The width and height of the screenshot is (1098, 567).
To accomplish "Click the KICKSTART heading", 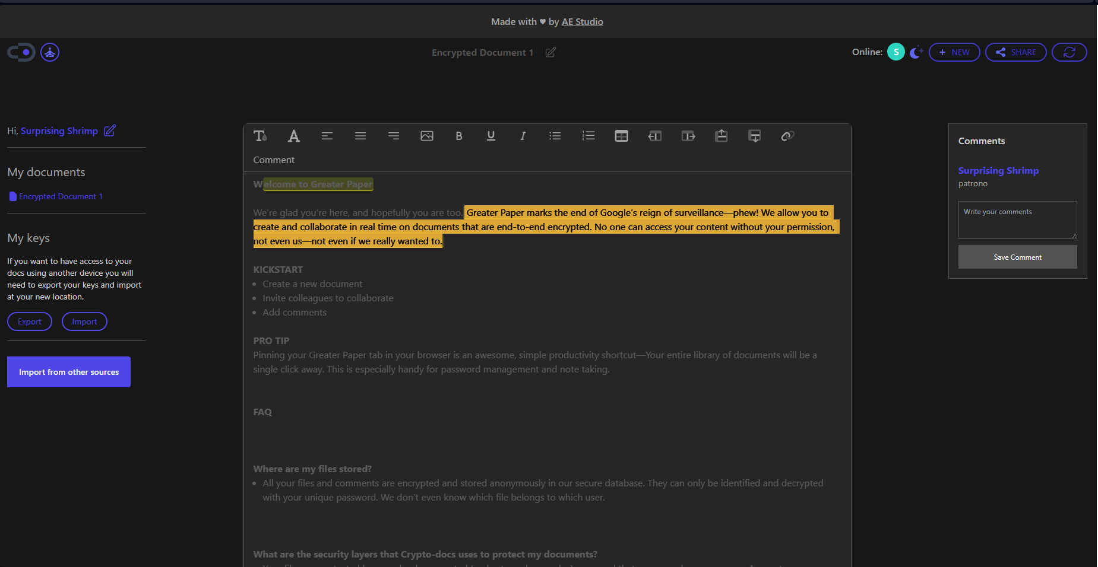I will click(278, 269).
